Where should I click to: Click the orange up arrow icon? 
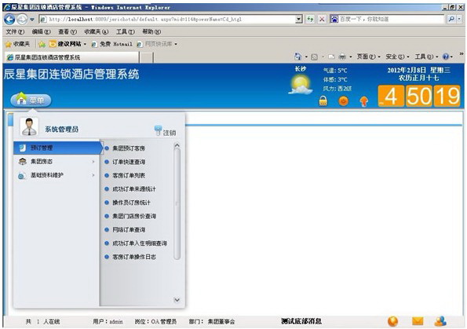point(364,101)
